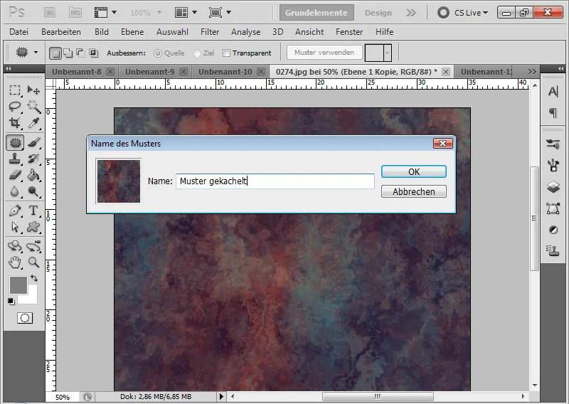The width and height of the screenshot is (569, 404).
Task: Open the Layers panel icon
Action: (x=553, y=187)
